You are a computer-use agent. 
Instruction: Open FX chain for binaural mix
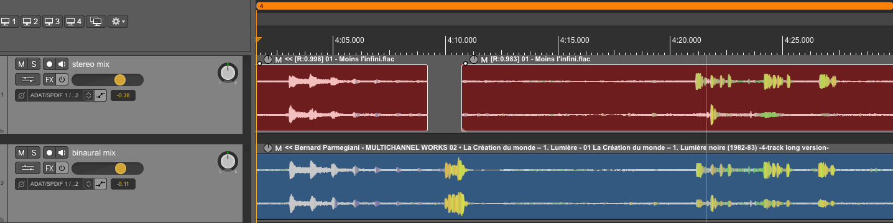point(49,168)
